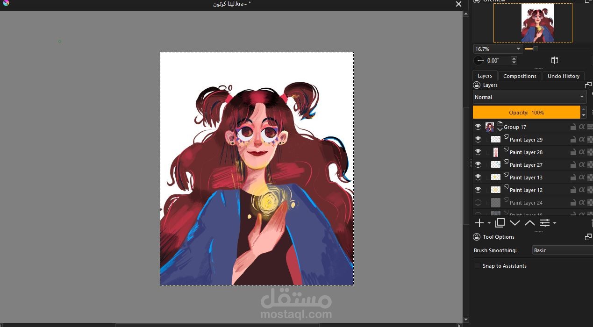593x327 pixels.
Task: Collapse the Group 17 layer group
Action: (500, 129)
